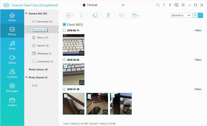Viewport: 207px width, 126px height.
Task: Click the Refresh icon in toolbar
Action: tap(122, 15)
